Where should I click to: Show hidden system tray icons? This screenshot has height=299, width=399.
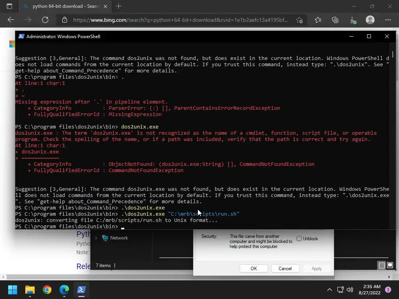(x=330, y=290)
